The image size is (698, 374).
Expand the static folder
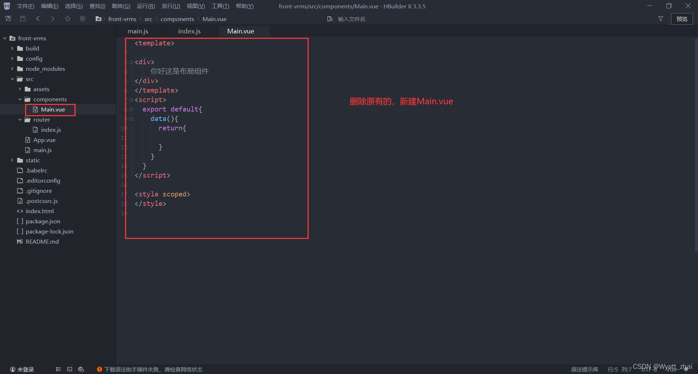pyautogui.click(x=12, y=160)
